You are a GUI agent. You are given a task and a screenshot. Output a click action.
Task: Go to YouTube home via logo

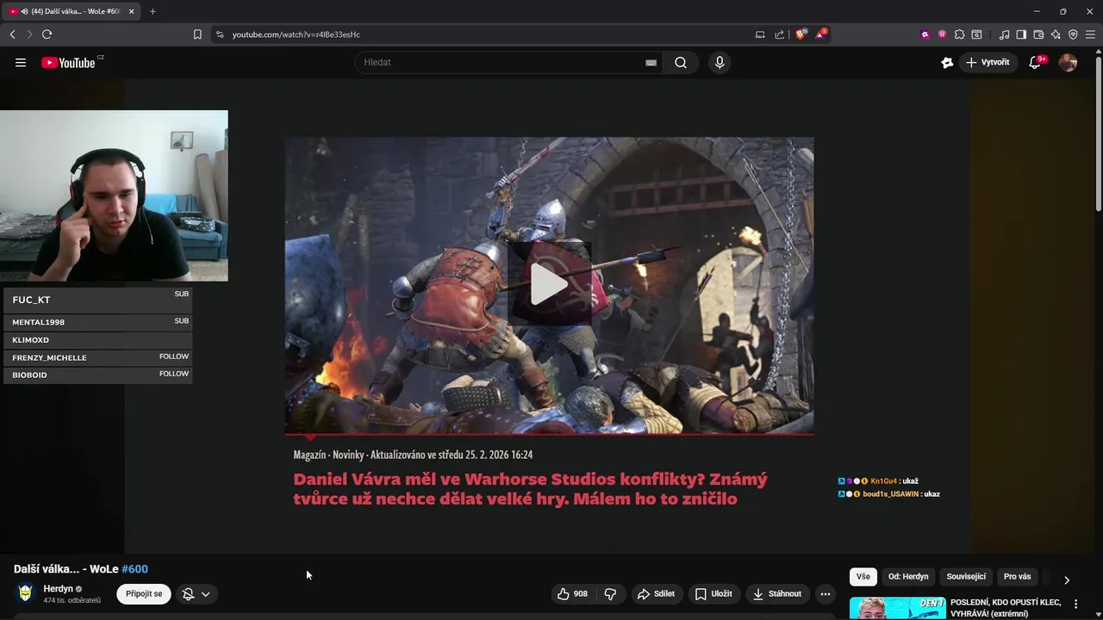point(68,62)
